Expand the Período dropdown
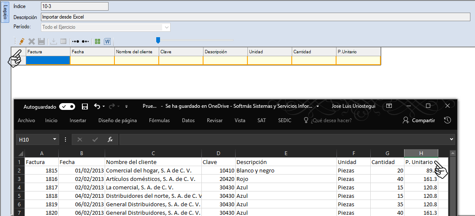The image size is (475, 216). click(x=167, y=27)
